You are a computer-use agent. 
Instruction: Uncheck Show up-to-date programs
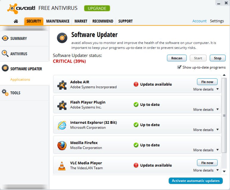tap(179, 67)
